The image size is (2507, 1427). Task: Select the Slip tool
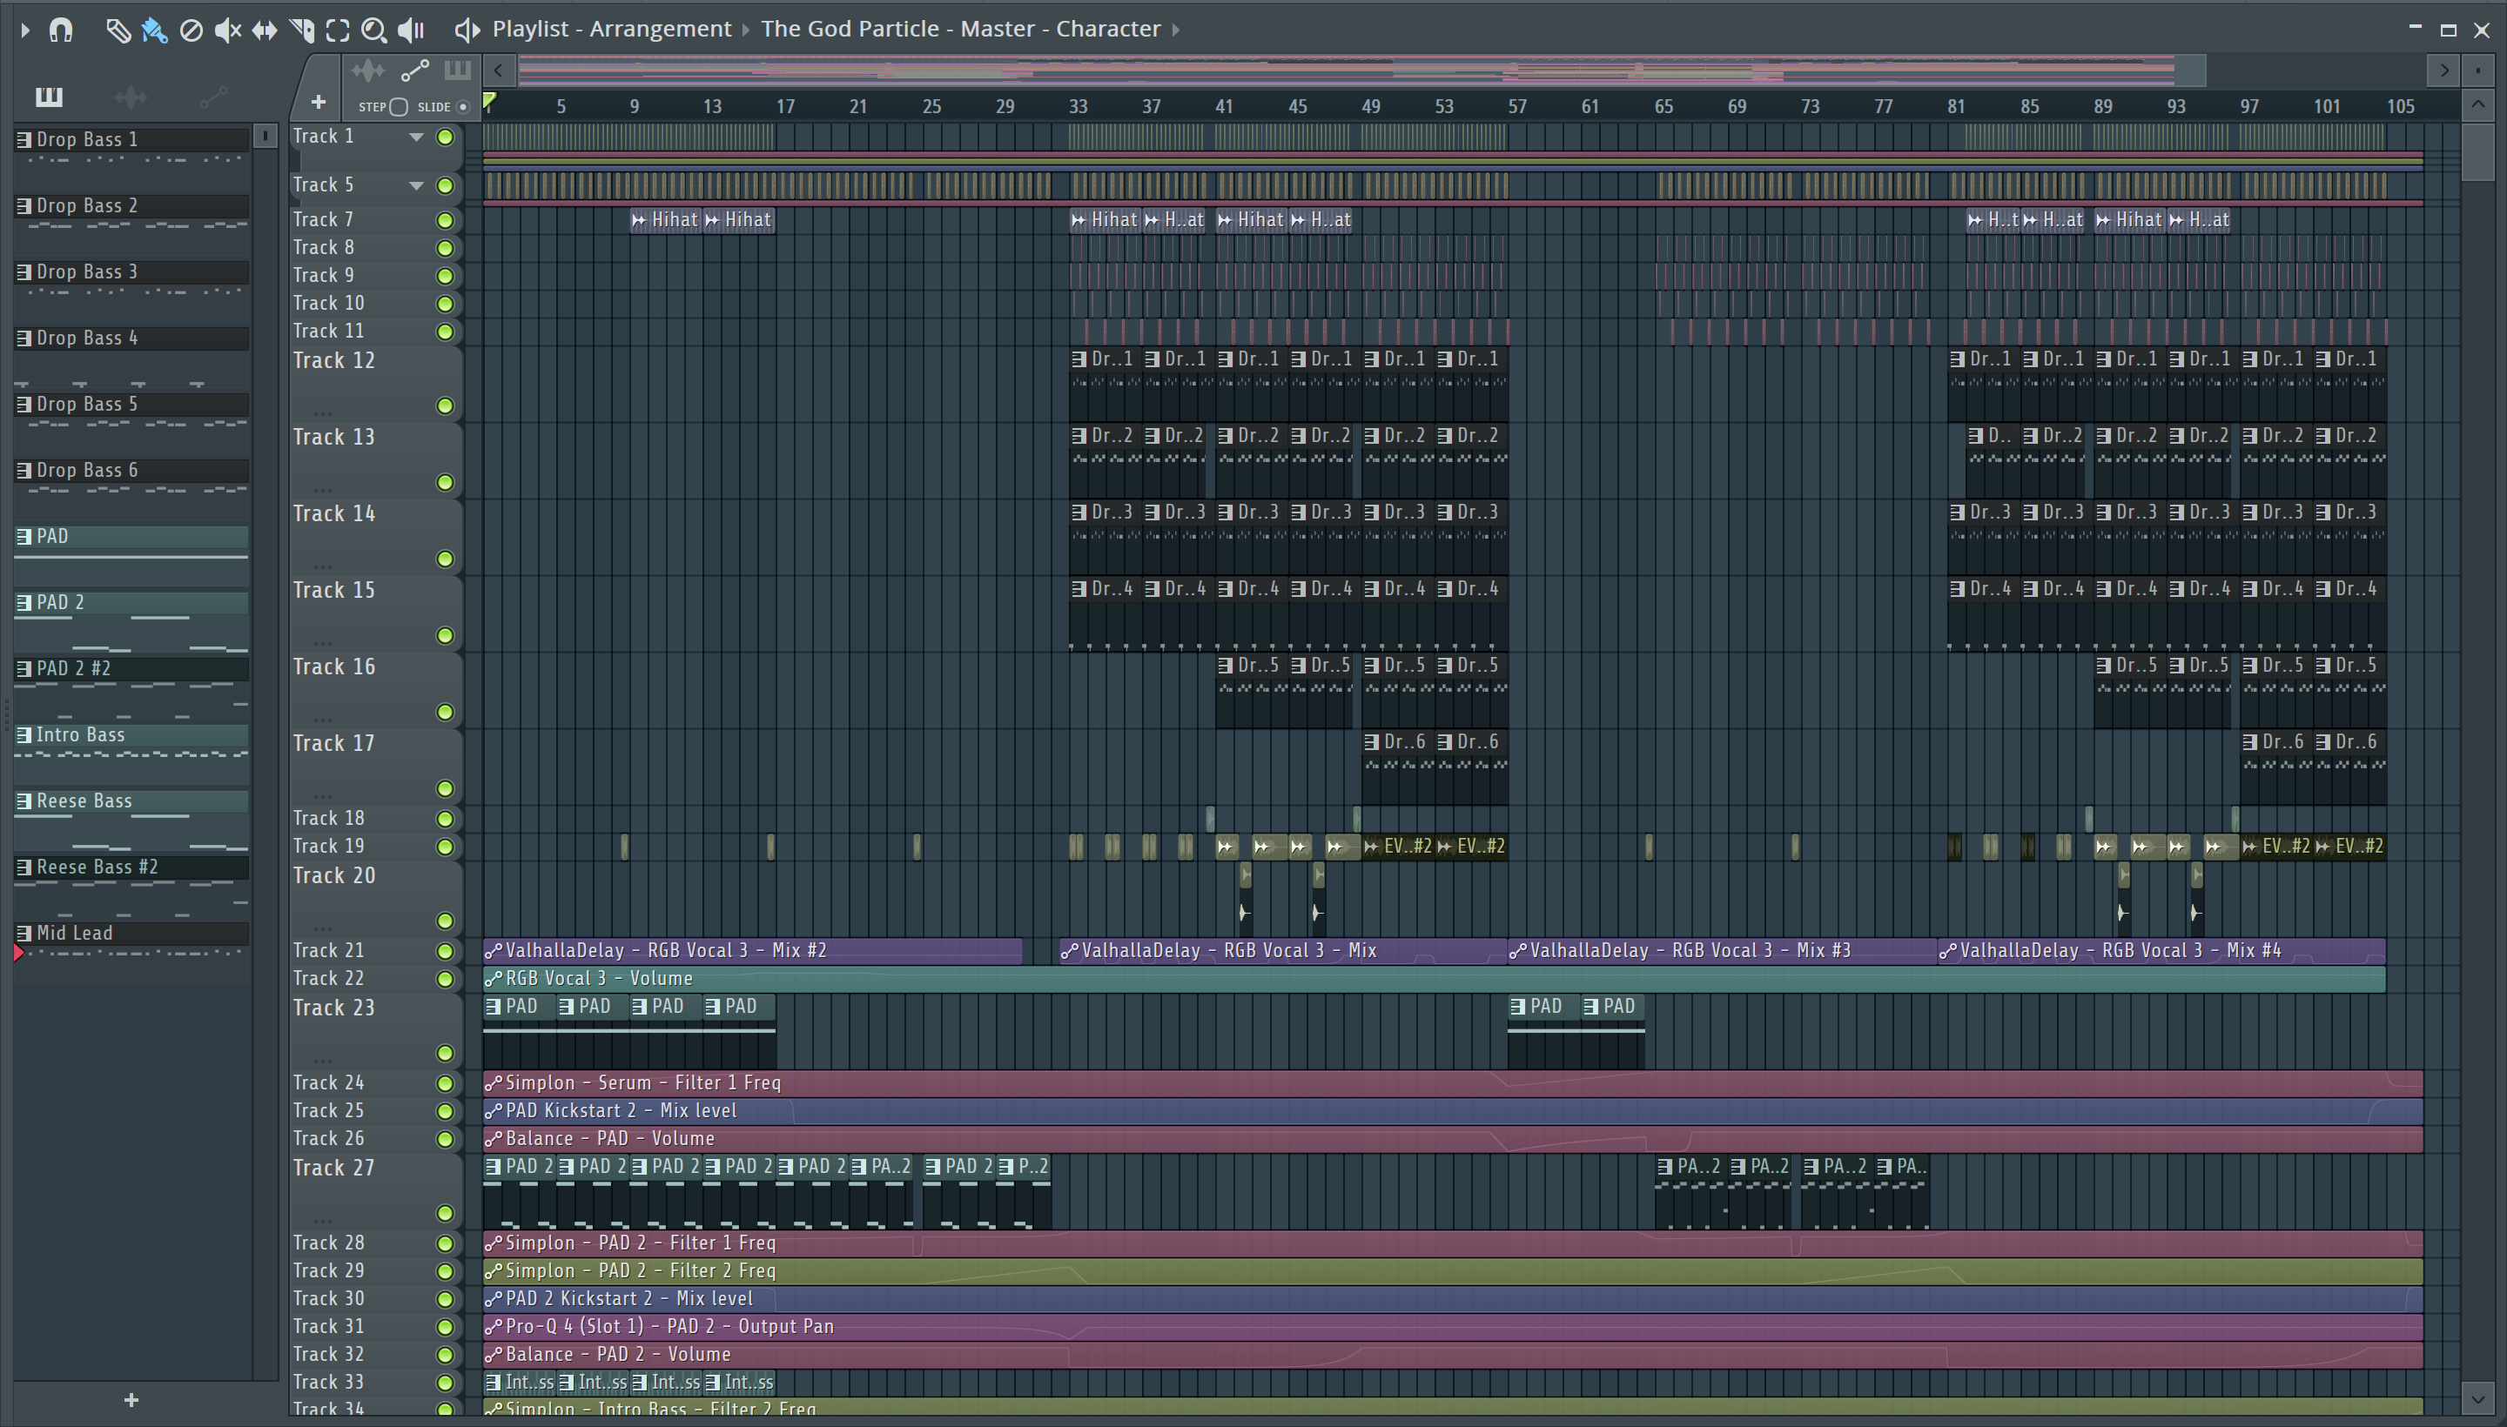click(264, 30)
